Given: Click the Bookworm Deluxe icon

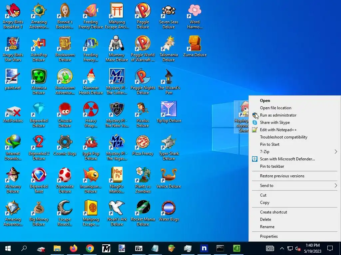Looking at the screenshot, I should [65, 43].
